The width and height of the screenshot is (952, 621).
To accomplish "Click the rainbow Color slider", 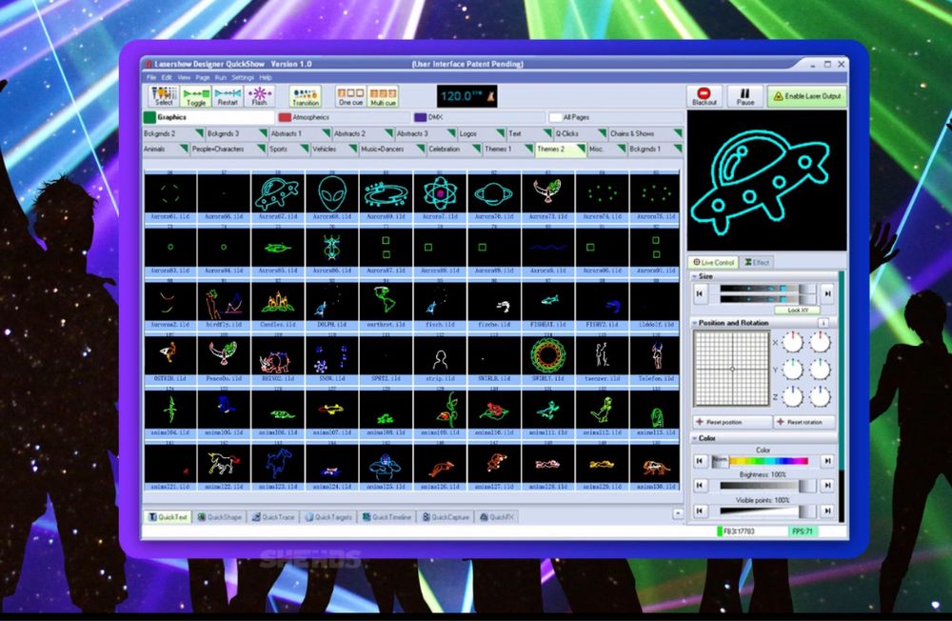I will click(x=764, y=461).
